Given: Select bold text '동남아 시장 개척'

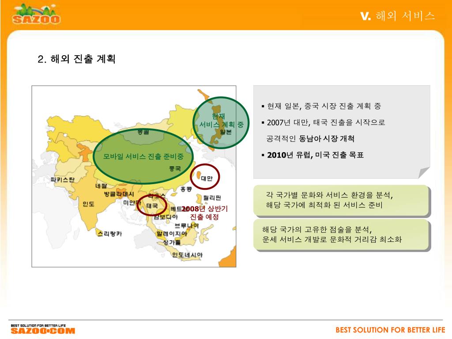Looking at the screenshot, I should (327, 139).
